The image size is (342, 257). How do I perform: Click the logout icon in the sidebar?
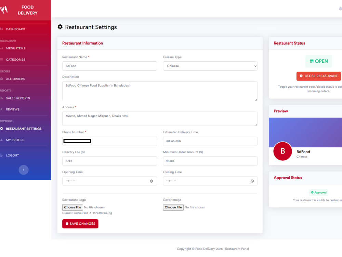[1, 155]
